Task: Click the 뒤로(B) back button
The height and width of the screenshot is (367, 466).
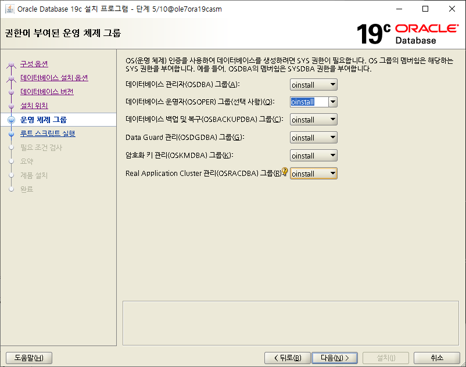Action: point(288,358)
